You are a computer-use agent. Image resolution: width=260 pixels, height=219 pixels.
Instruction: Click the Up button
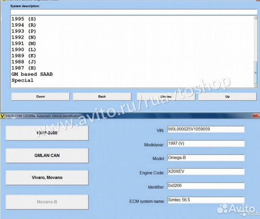(x=227, y=97)
